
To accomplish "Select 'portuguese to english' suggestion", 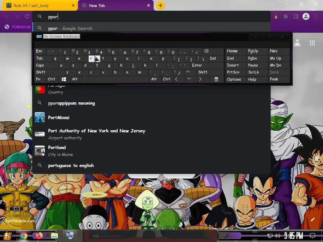I will point(151,165).
